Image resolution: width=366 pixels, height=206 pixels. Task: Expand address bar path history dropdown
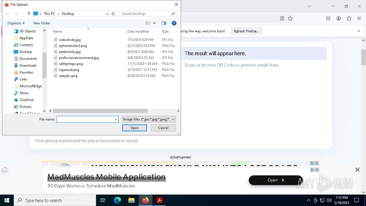[108, 14]
